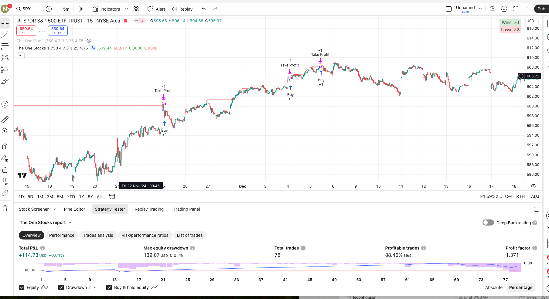Switch to the Replay Trading tab
Image resolution: width=549 pixels, height=299 pixels.
pos(149,209)
